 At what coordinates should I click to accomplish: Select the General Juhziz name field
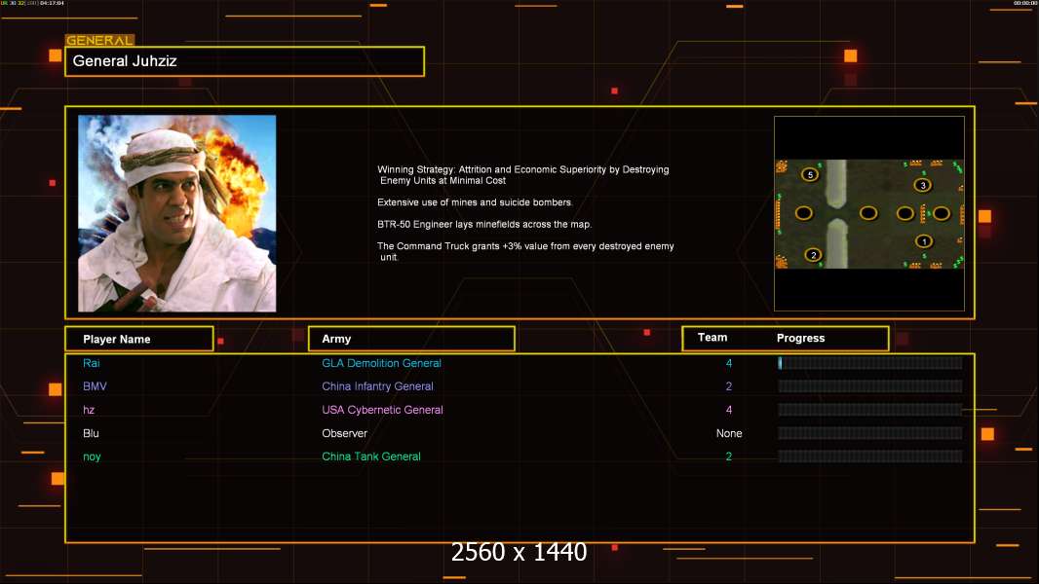[245, 61]
